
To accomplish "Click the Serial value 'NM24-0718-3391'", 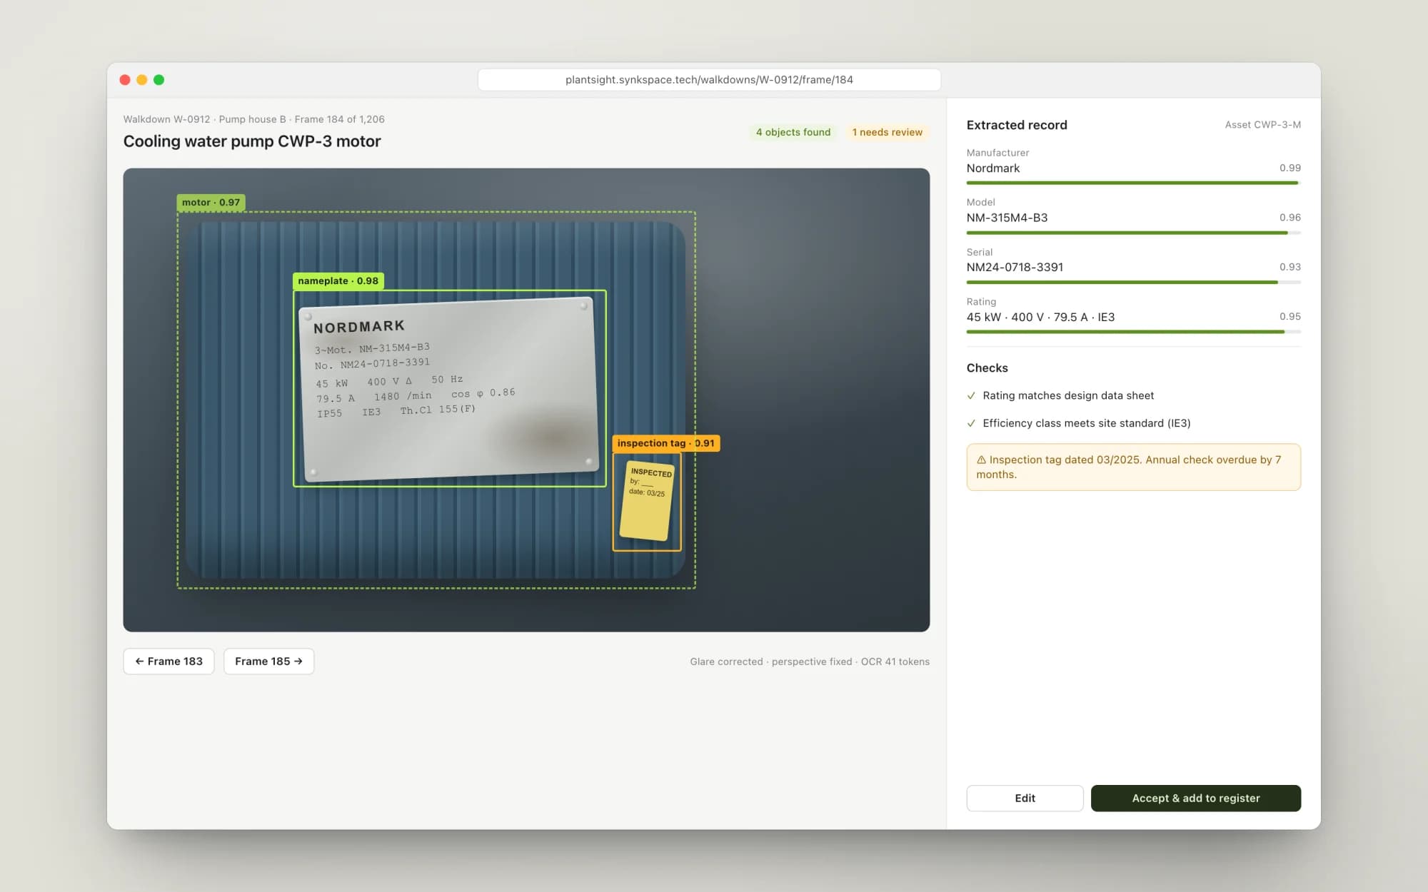I will point(1015,267).
